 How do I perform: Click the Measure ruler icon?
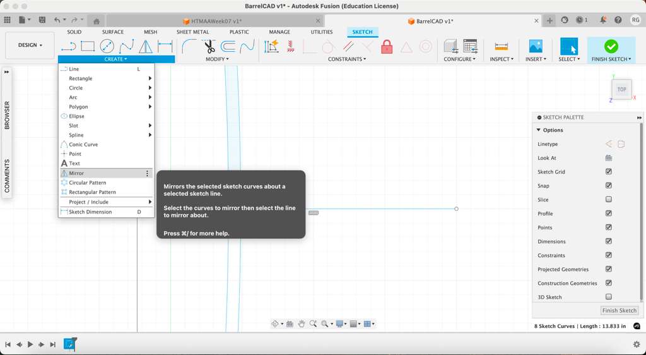(x=501, y=46)
